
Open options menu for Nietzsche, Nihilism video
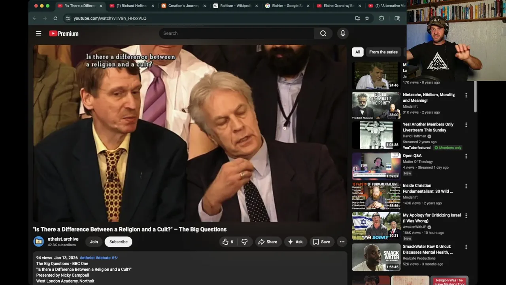click(466, 95)
